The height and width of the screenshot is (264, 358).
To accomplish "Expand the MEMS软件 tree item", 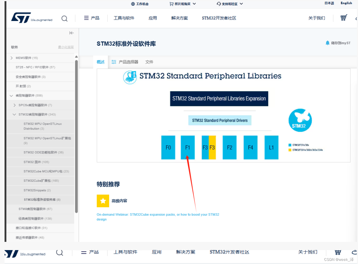I will [x=12, y=58].
